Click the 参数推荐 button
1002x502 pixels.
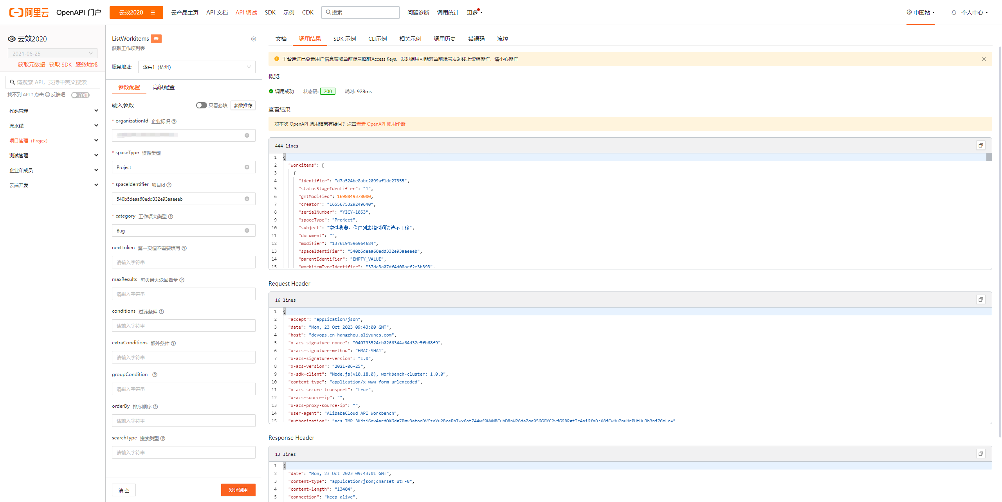(x=243, y=105)
